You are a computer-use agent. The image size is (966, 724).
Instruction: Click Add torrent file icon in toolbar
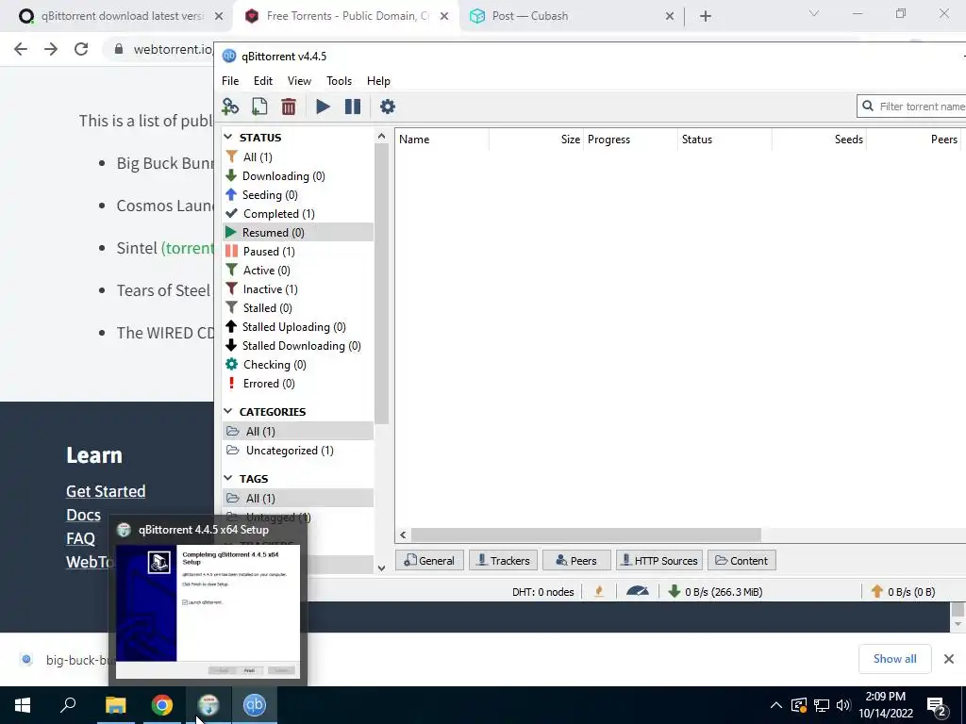[x=259, y=107]
